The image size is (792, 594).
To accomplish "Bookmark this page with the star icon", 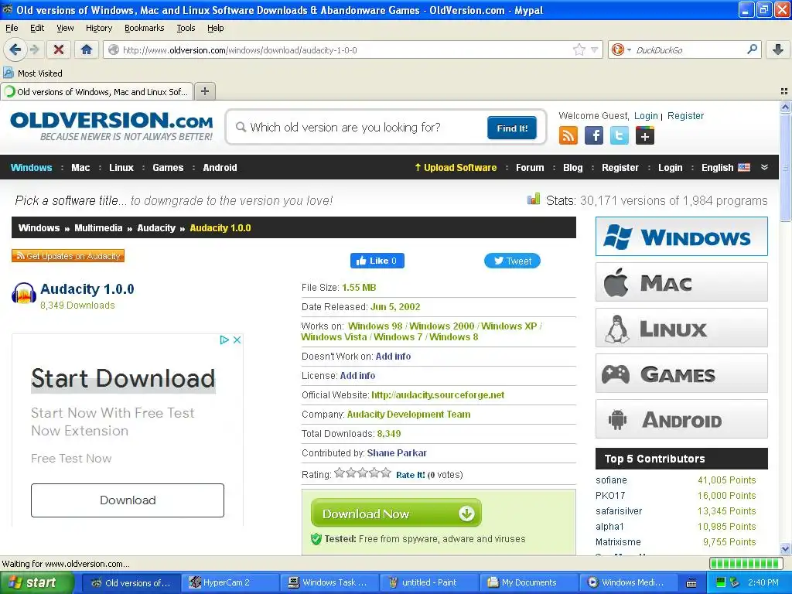I will [579, 49].
